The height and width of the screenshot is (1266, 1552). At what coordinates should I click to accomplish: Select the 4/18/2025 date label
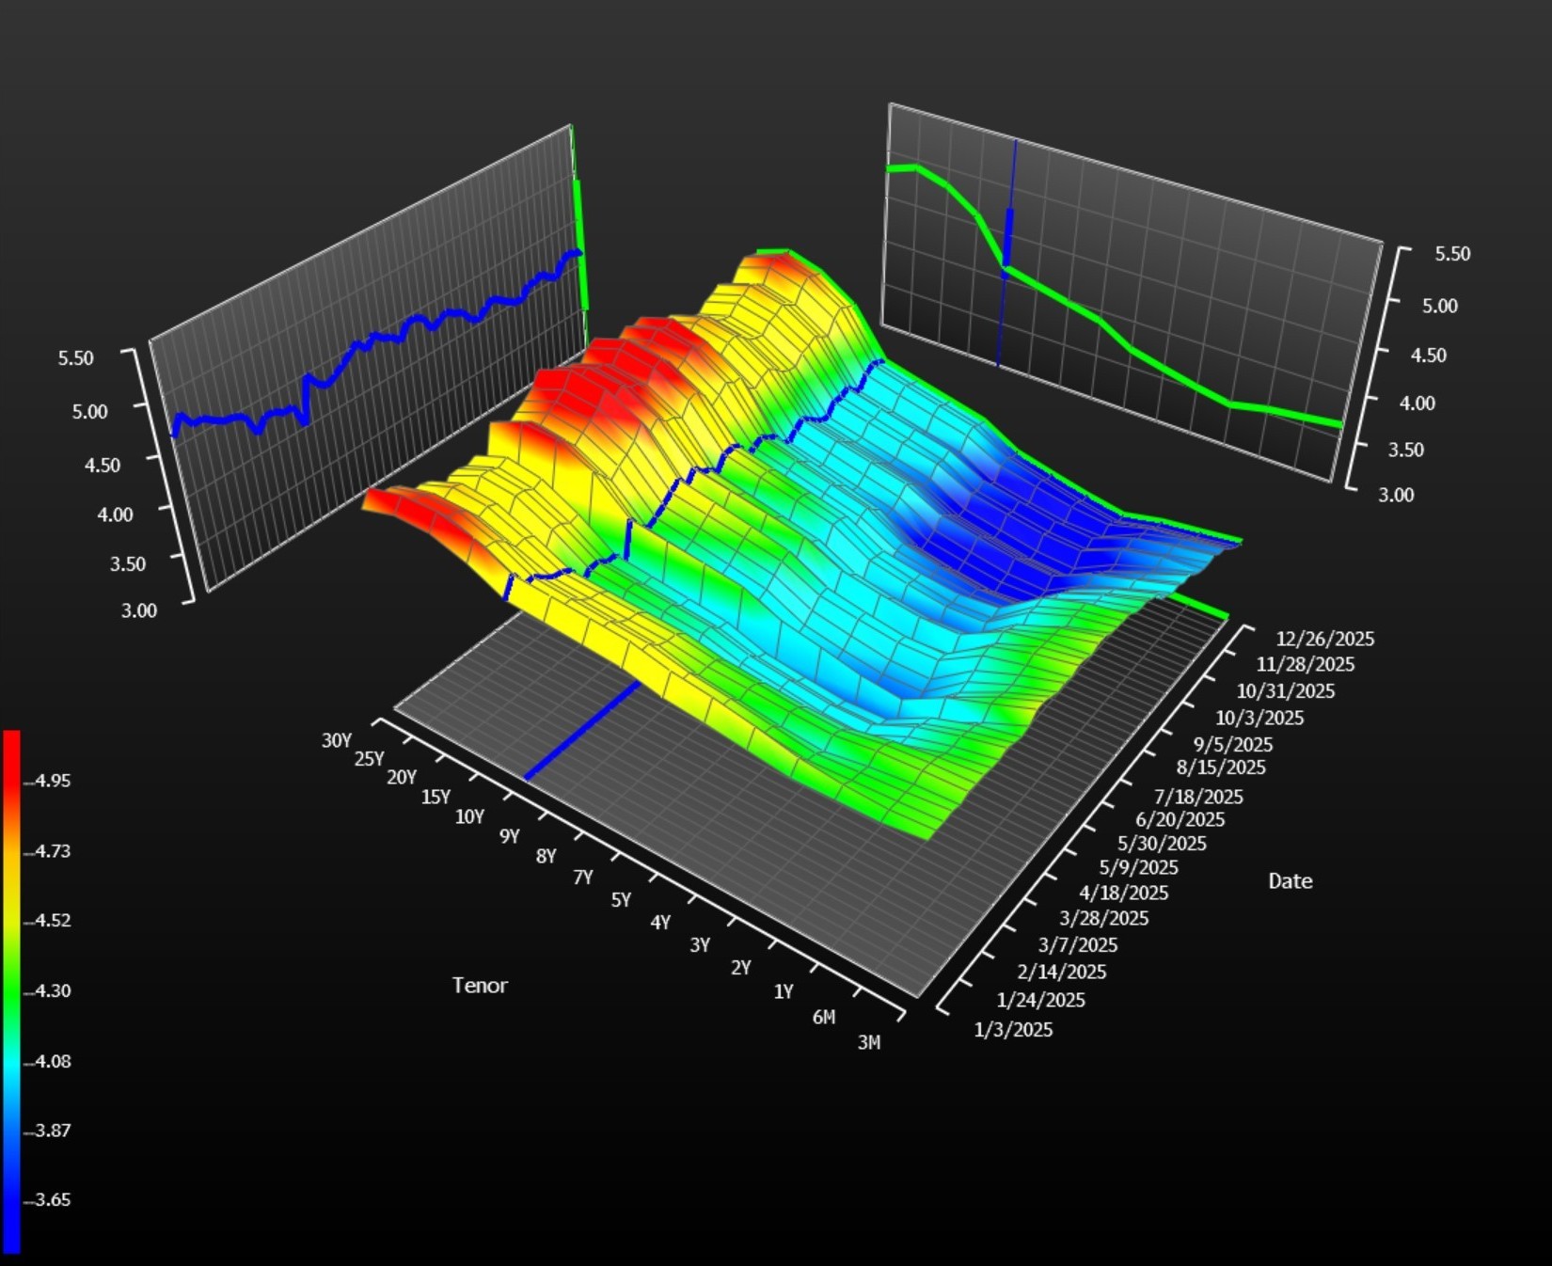click(1123, 894)
